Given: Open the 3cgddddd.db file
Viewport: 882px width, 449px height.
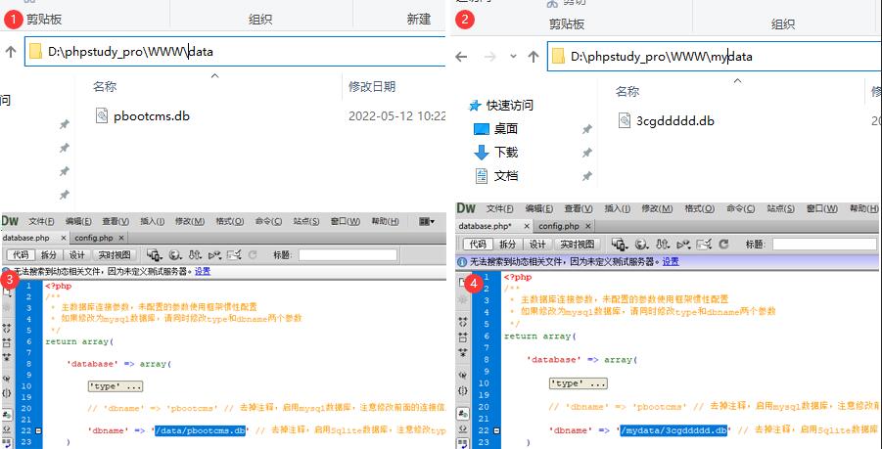Looking at the screenshot, I should pos(674,121).
